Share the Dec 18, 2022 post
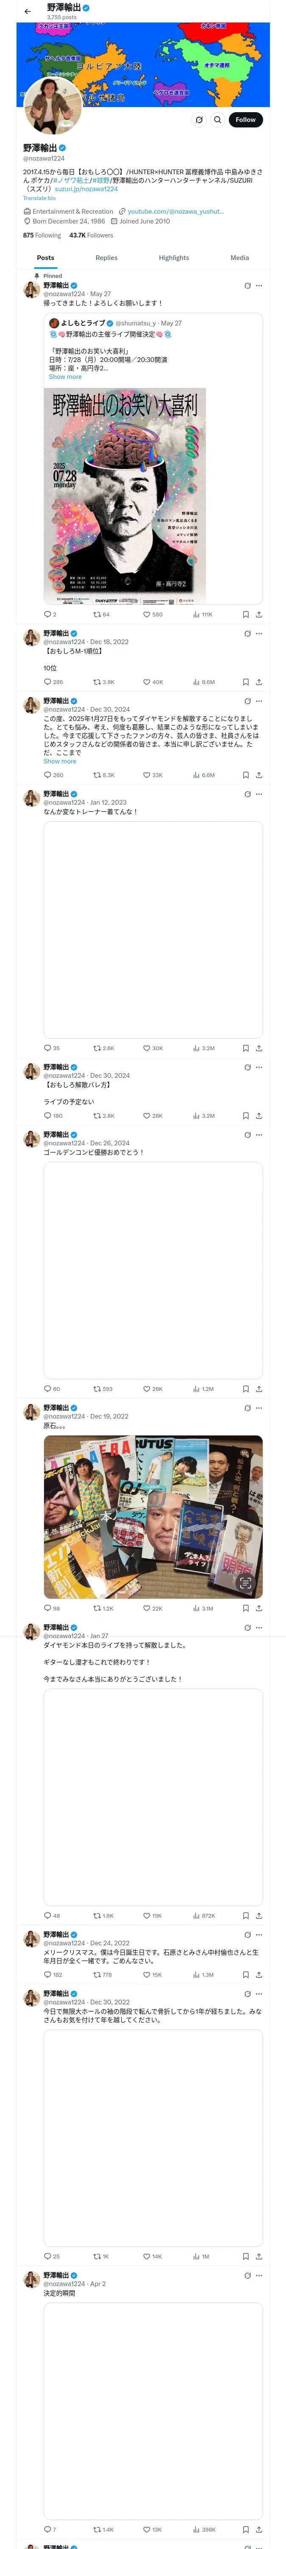 258,682
